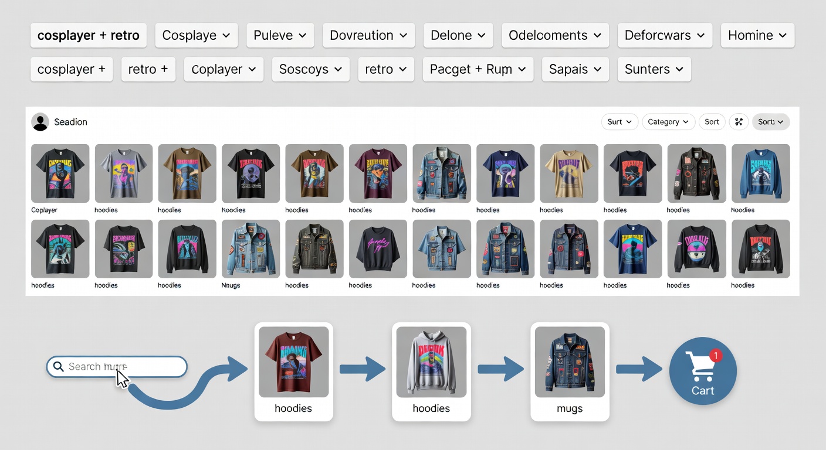
Task: Open the short-sleeve denim shirt thumbnail
Action: pyautogui.click(x=442, y=249)
